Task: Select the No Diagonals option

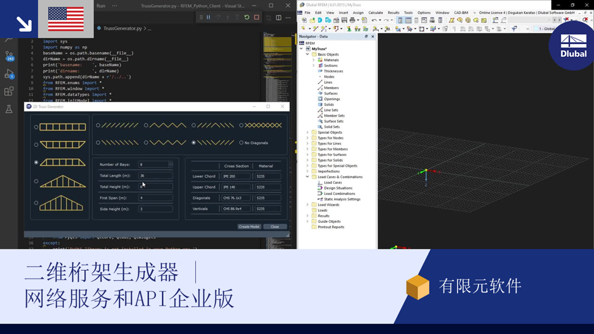Action: (x=241, y=143)
